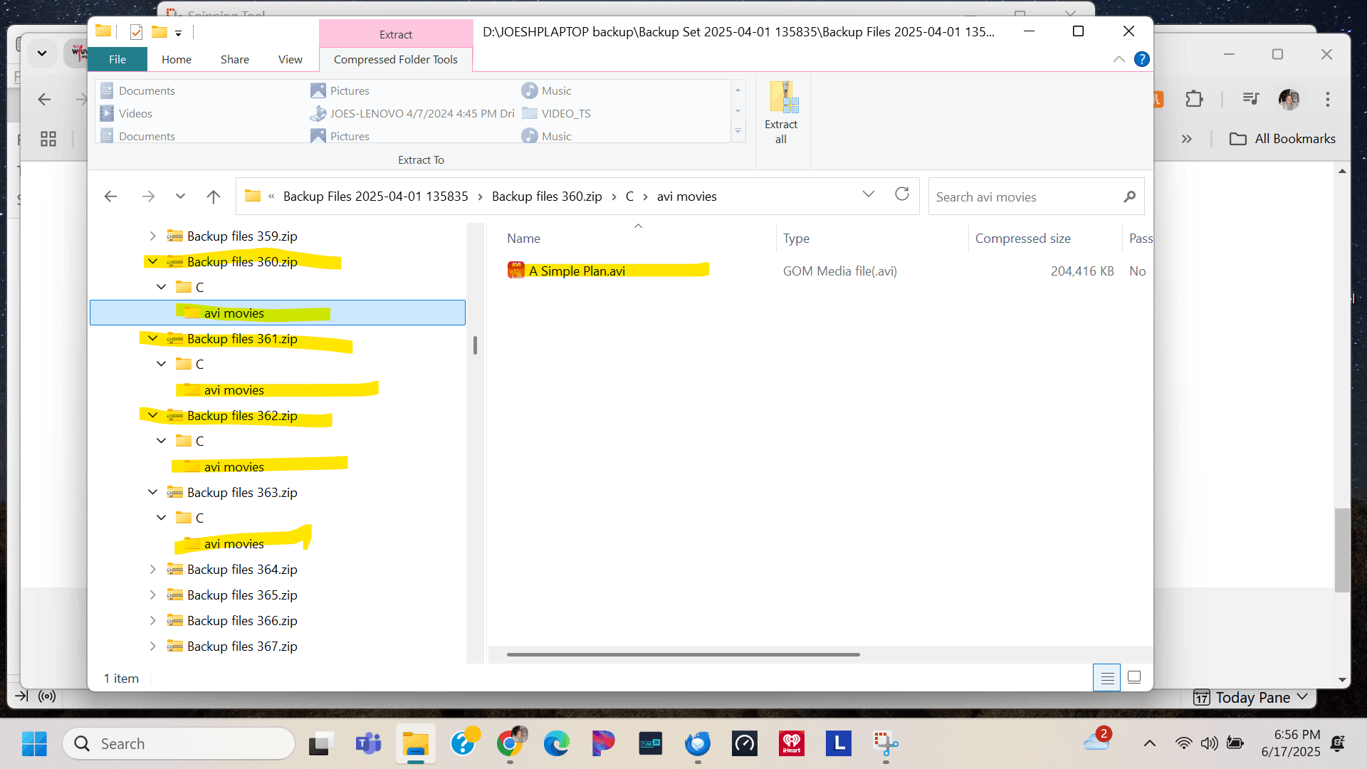Refresh the avi movies folder view
Viewport: 1367px width, 769px height.
pyautogui.click(x=901, y=194)
